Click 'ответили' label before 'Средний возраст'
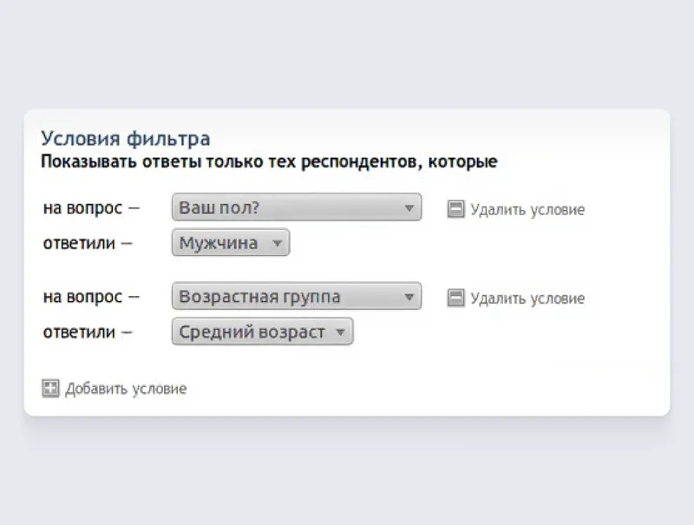This screenshot has height=525, width=694. coord(79,332)
